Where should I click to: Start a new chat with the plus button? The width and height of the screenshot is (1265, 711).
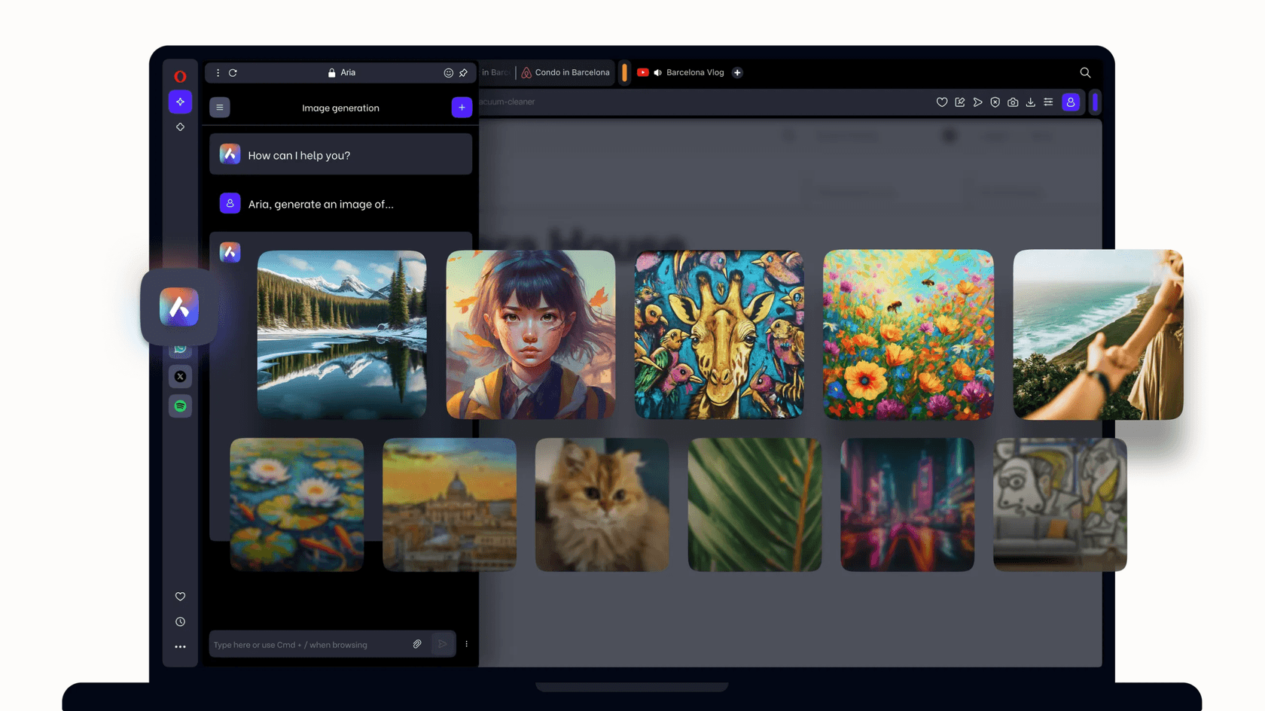pyautogui.click(x=462, y=108)
